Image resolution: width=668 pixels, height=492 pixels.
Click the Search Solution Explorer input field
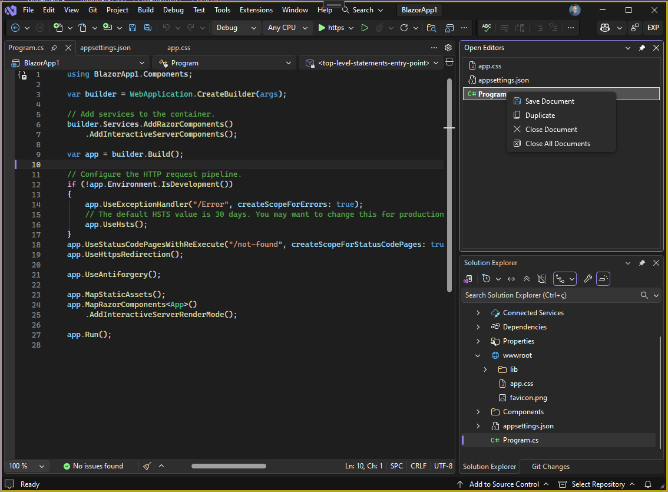click(550, 295)
